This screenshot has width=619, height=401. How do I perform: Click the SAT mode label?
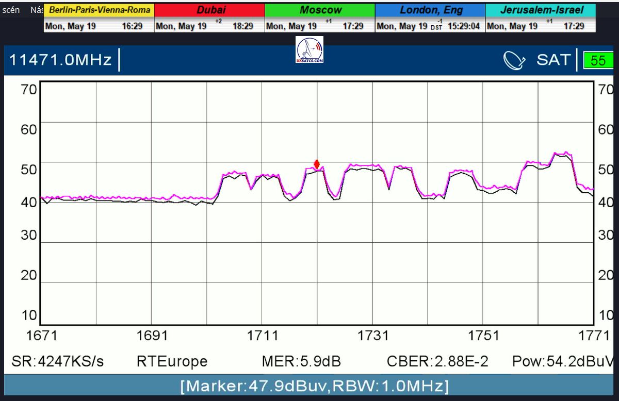[x=553, y=60]
